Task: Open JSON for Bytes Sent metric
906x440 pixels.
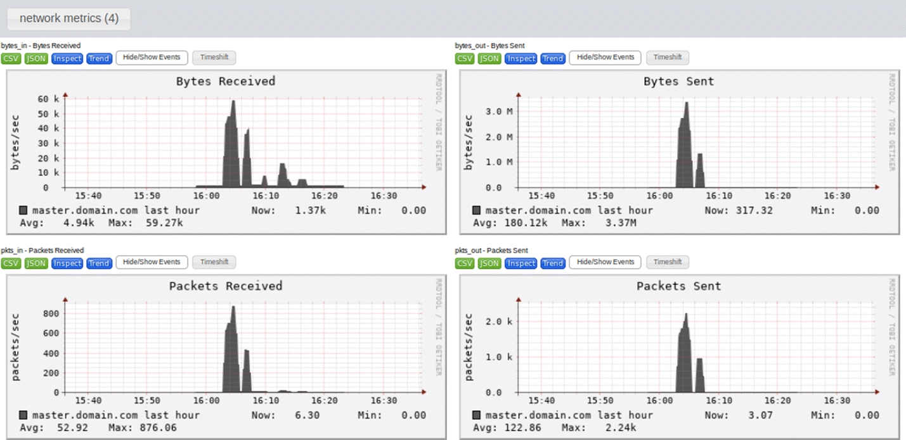Action: (489, 58)
